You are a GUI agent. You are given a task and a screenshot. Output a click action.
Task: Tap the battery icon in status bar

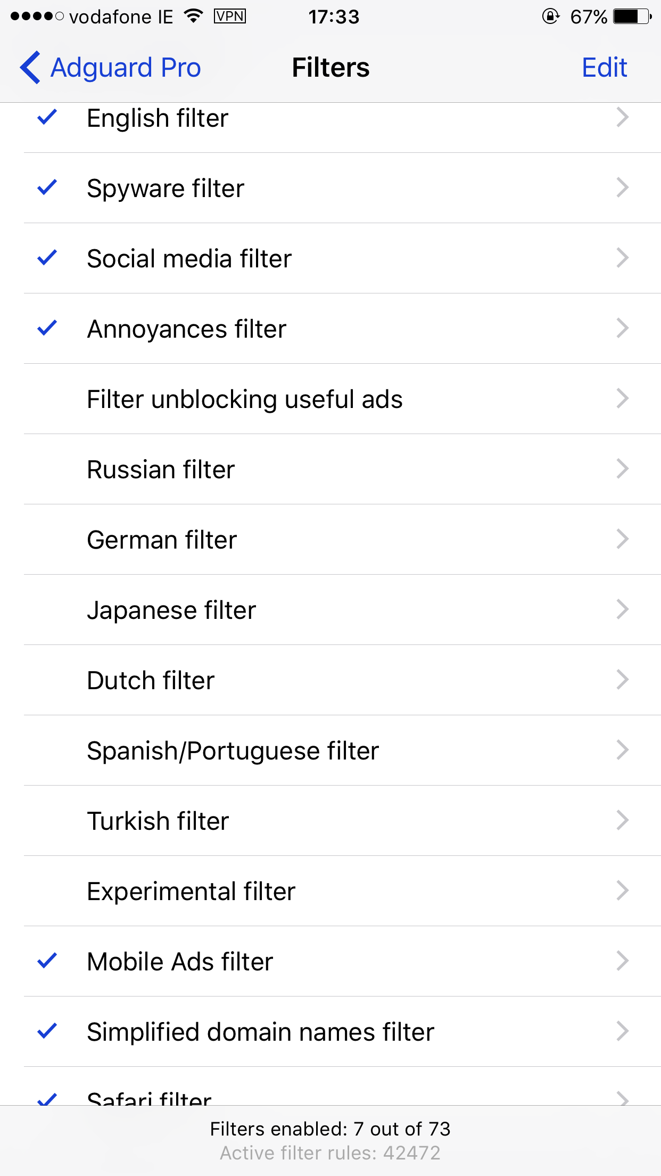[632, 17]
